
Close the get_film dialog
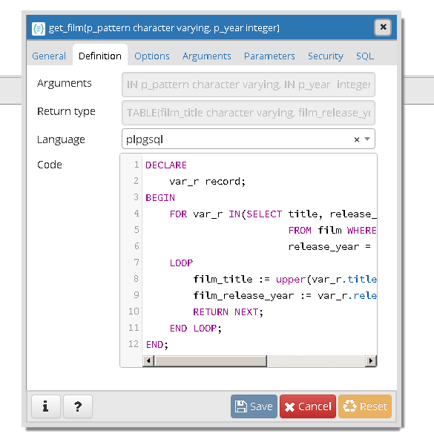click(383, 27)
